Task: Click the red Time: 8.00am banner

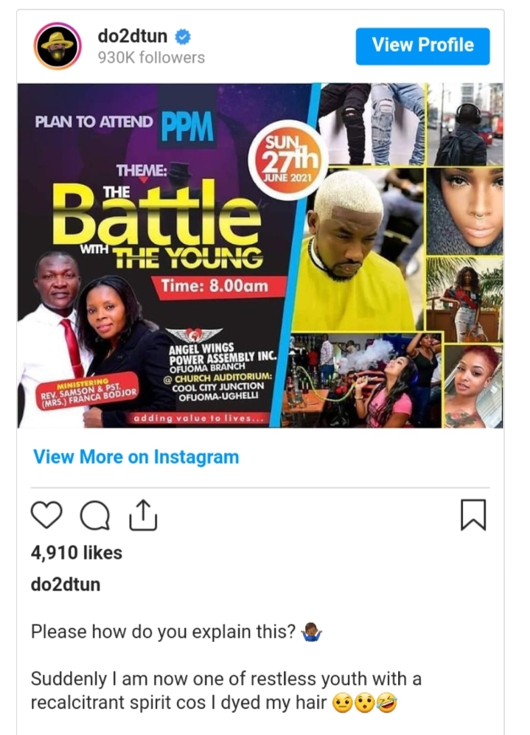Action: coord(215,286)
